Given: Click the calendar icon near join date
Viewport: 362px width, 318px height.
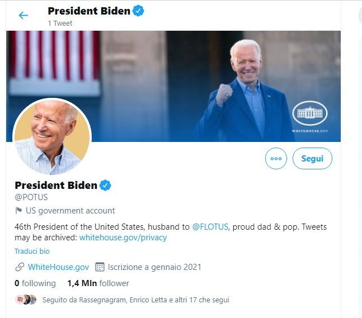Looking at the screenshot, I should 100,267.
